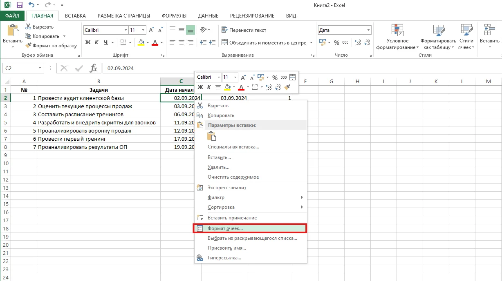Click the format painter brush in the mini toolbar
Screen dimensions: 502x281
(287, 87)
